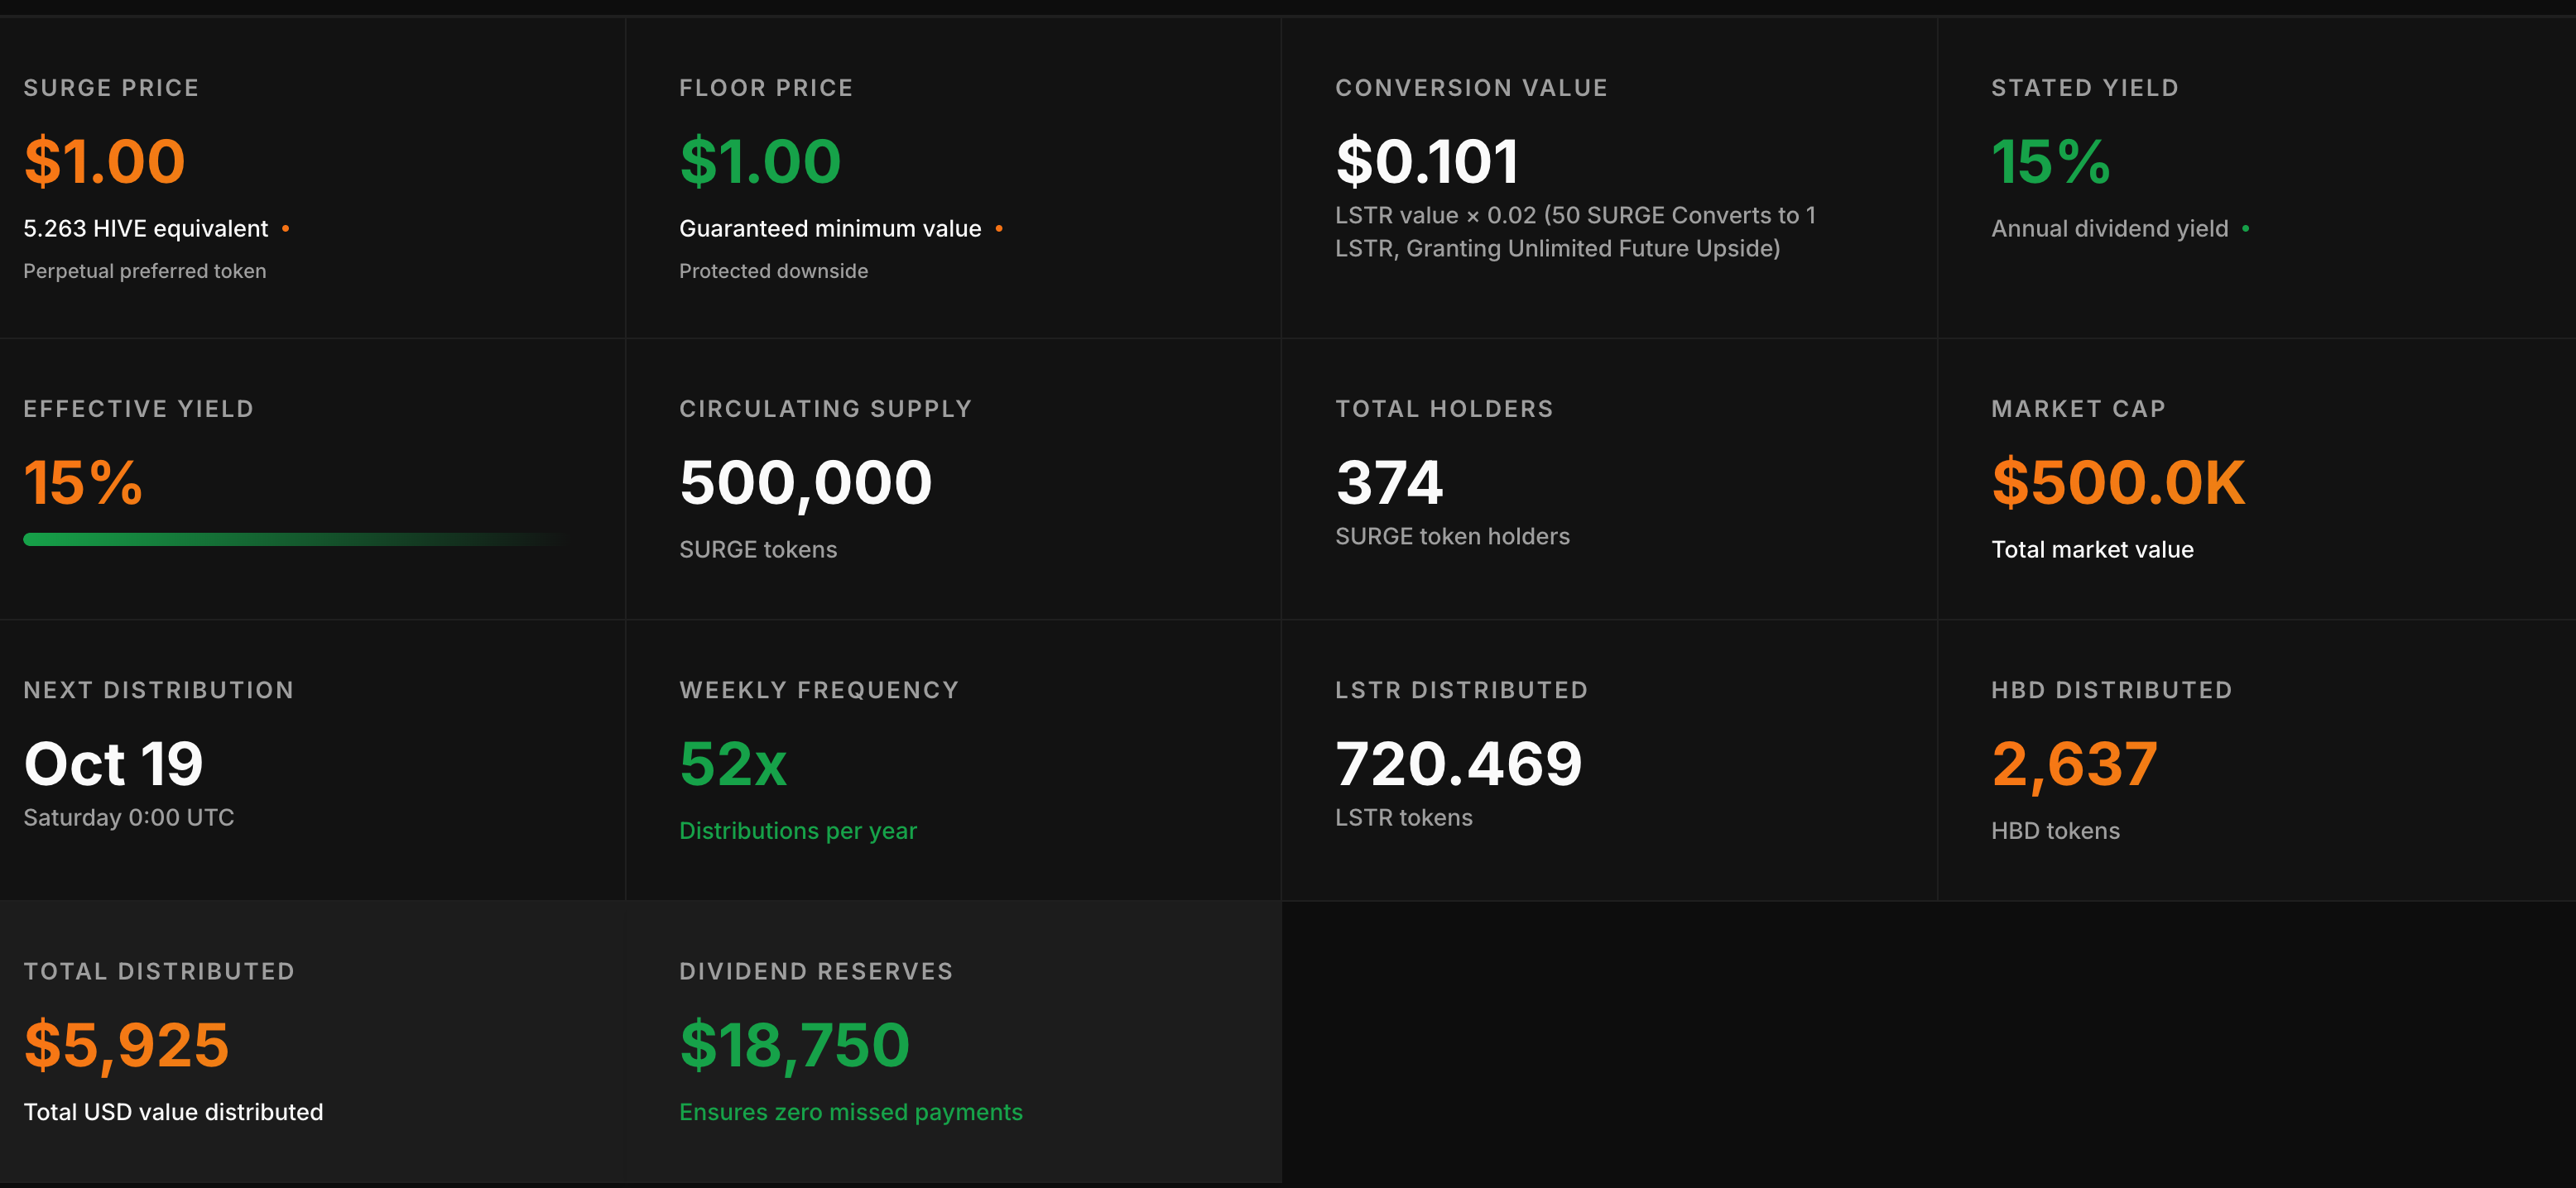Click green dot beside Annual dividend yield

(x=2246, y=229)
